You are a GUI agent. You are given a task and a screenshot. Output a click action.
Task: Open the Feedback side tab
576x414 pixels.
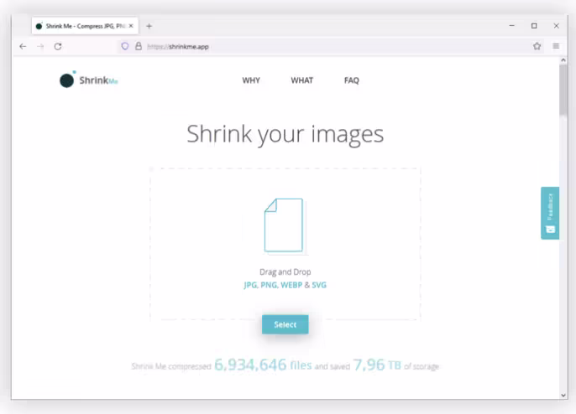[x=550, y=213]
